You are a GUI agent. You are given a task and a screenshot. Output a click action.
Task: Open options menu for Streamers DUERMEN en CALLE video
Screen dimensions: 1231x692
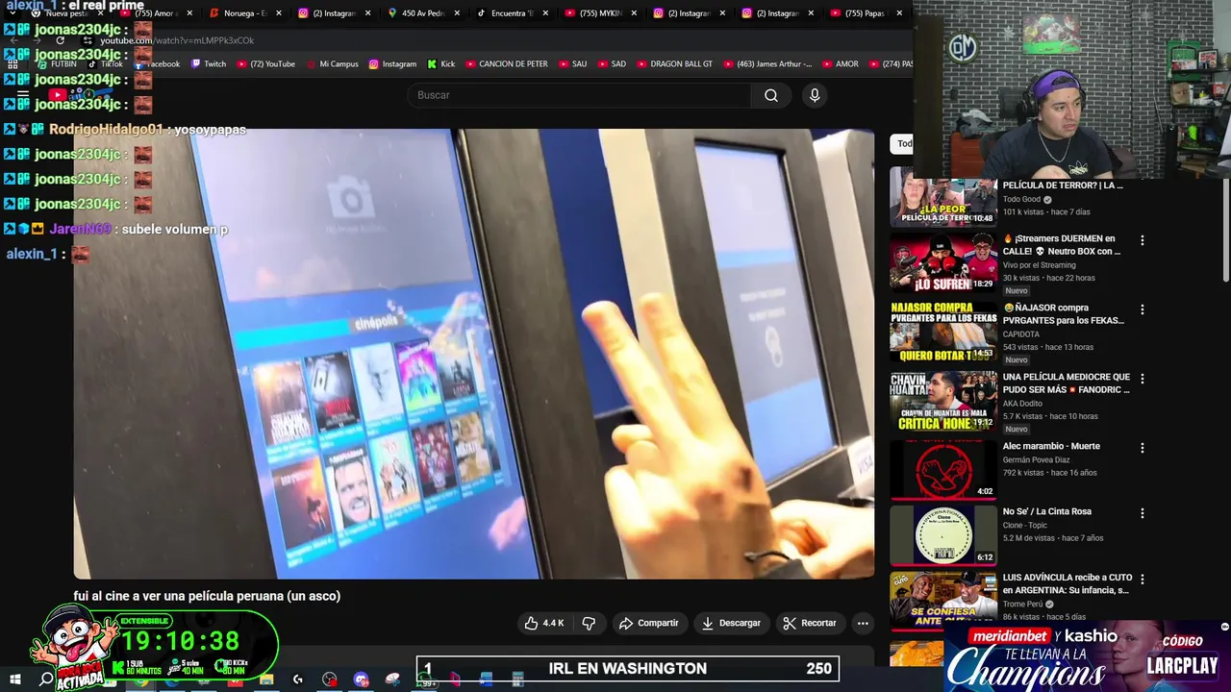[x=1143, y=240]
